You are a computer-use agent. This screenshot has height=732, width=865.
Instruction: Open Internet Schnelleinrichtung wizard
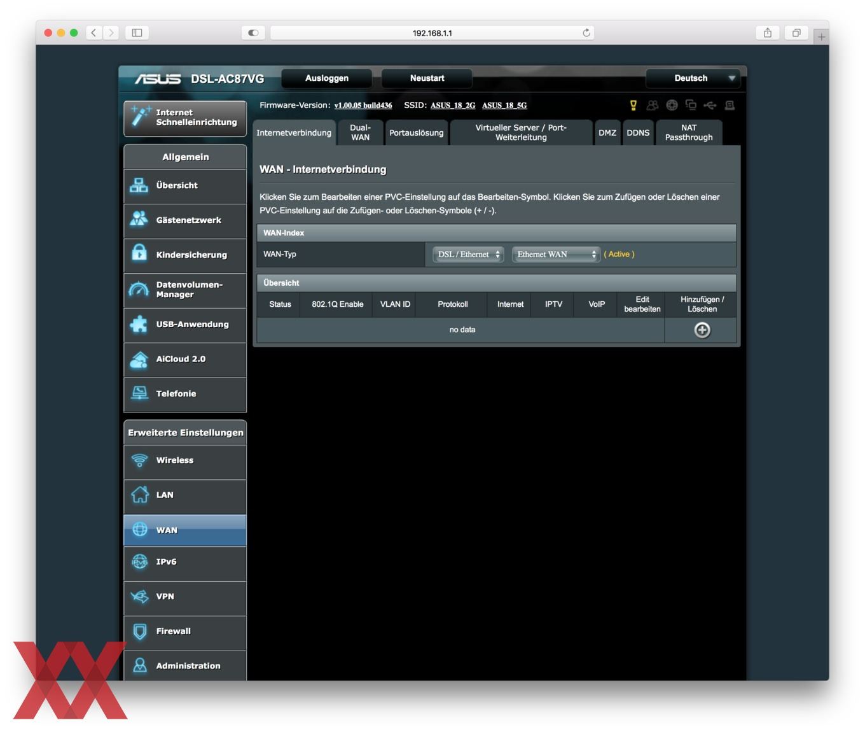pyautogui.click(x=185, y=118)
